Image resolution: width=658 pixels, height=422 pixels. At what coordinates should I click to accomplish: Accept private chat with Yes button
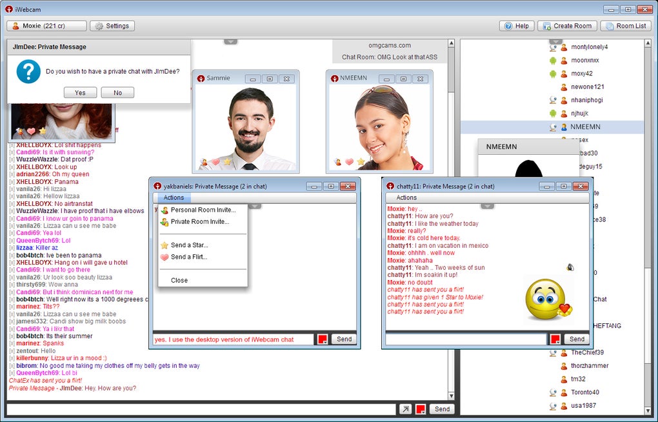[x=80, y=93]
